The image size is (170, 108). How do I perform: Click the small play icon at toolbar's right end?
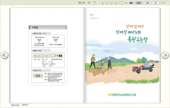point(165,3)
